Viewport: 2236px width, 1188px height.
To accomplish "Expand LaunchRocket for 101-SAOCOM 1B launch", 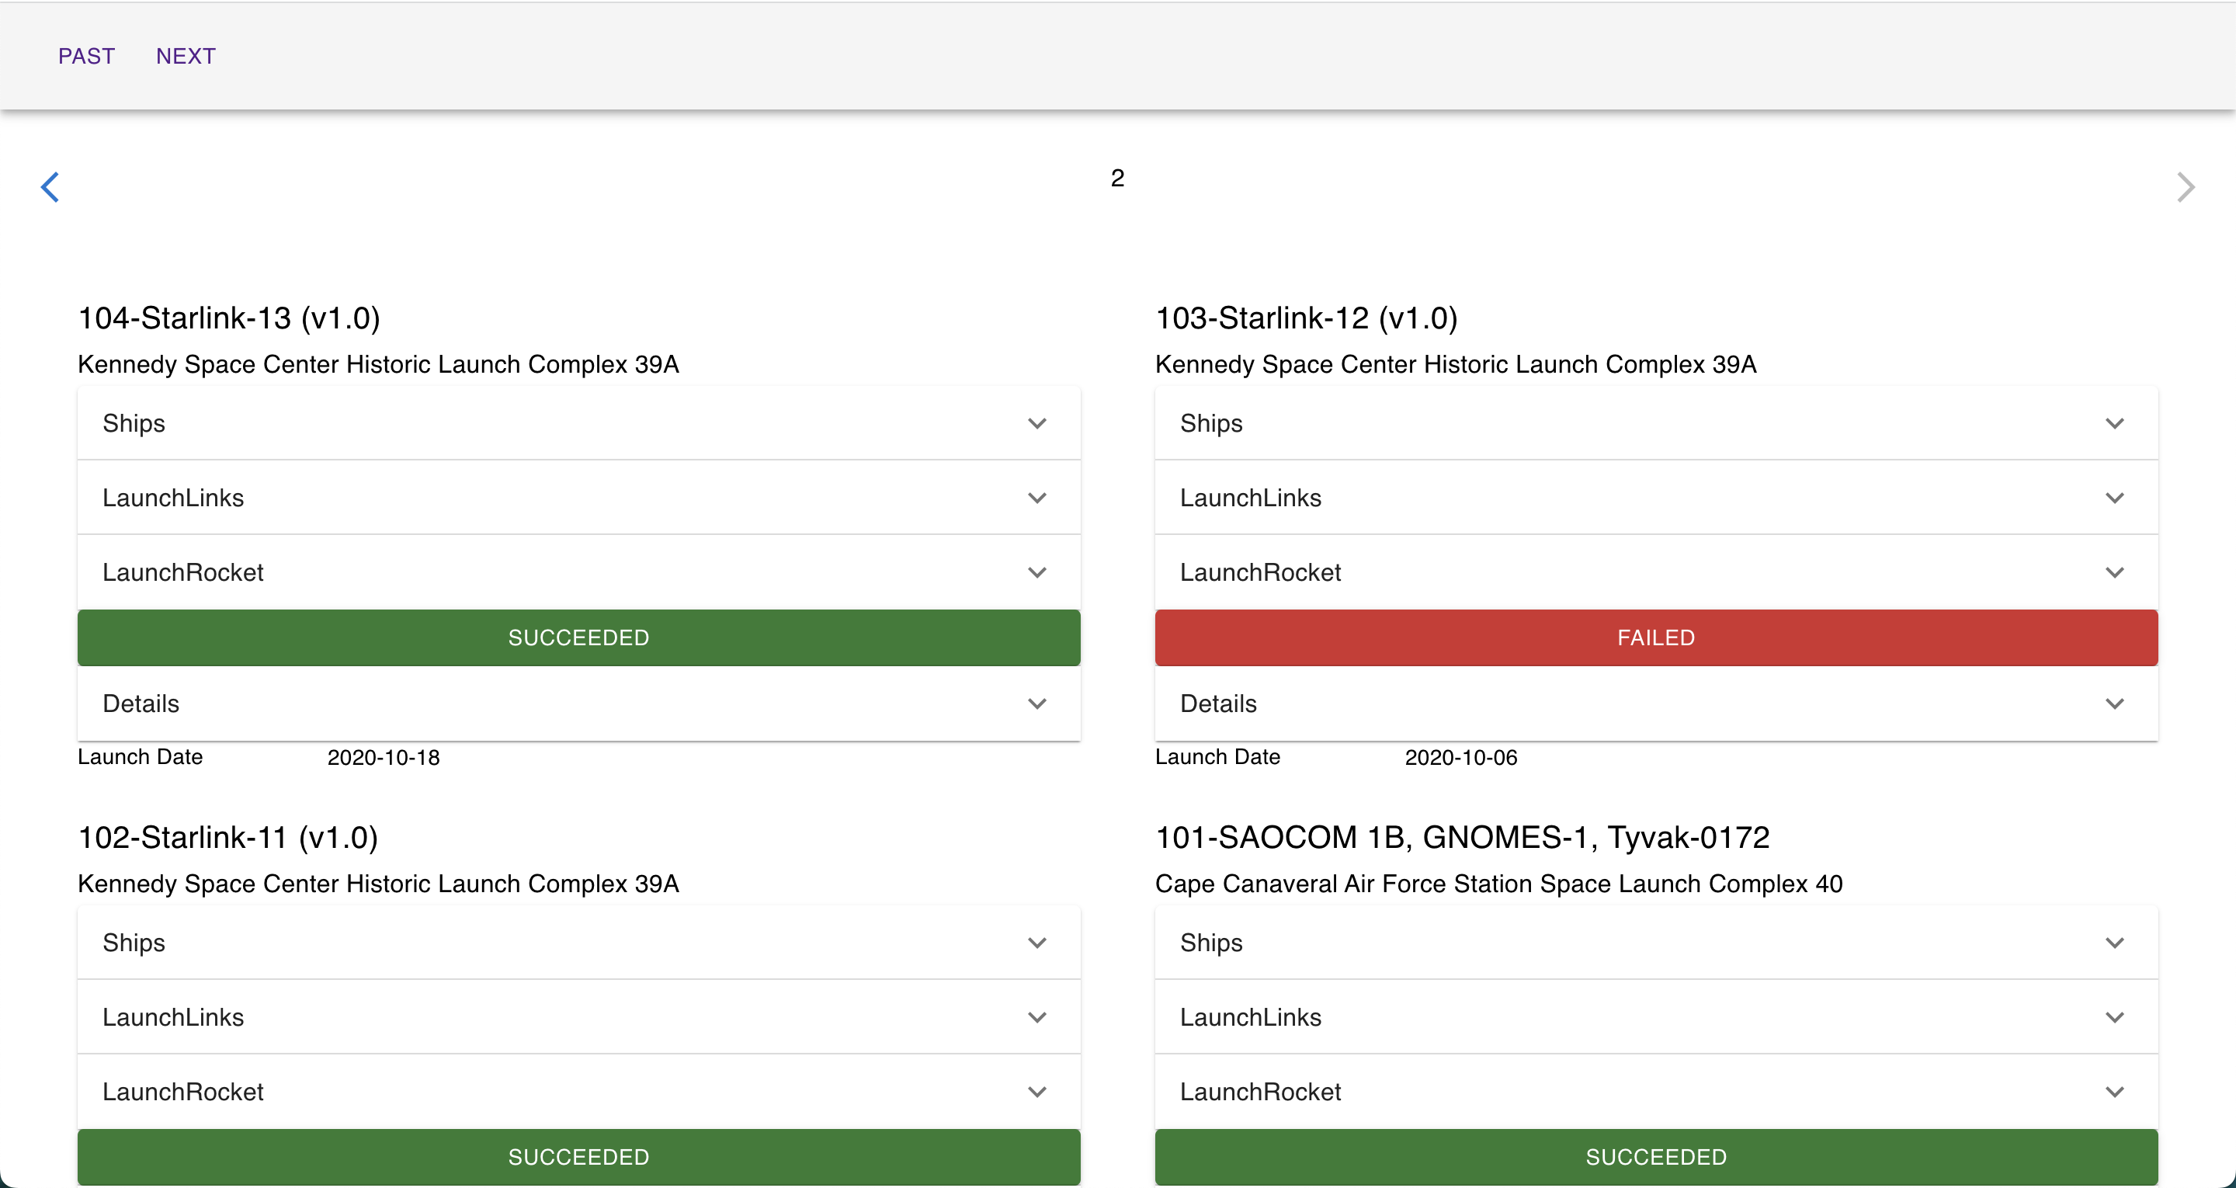I will click(1654, 1091).
